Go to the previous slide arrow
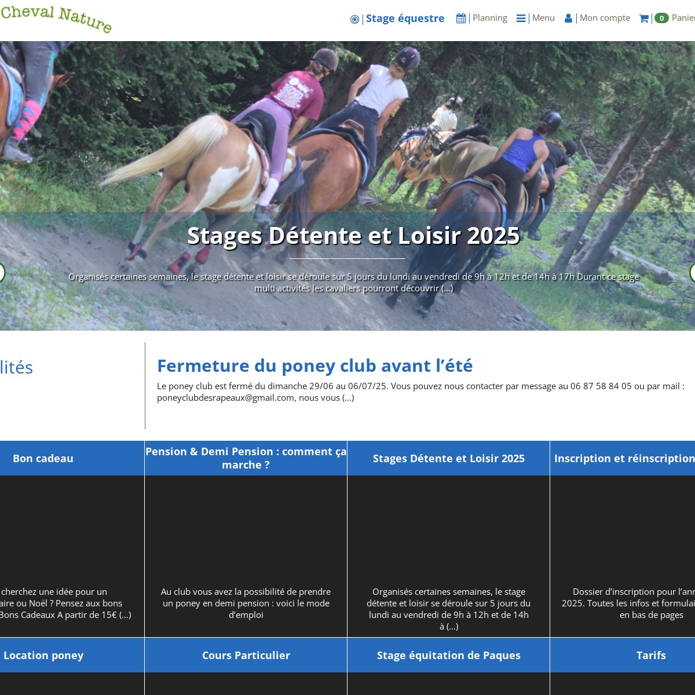 2,273
